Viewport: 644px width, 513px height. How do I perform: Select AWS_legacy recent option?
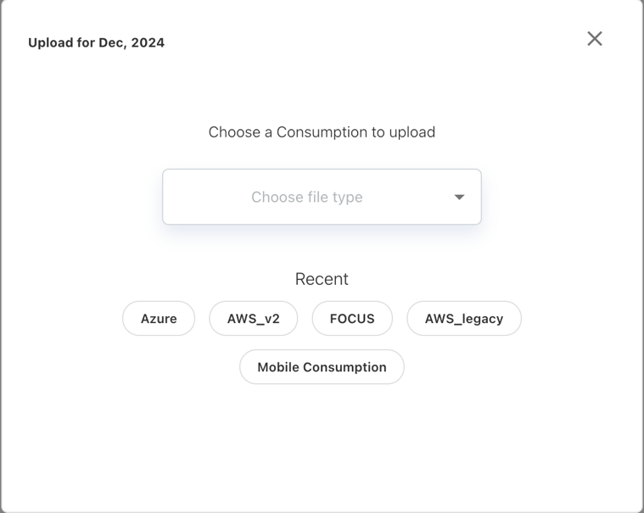tap(464, 319)
